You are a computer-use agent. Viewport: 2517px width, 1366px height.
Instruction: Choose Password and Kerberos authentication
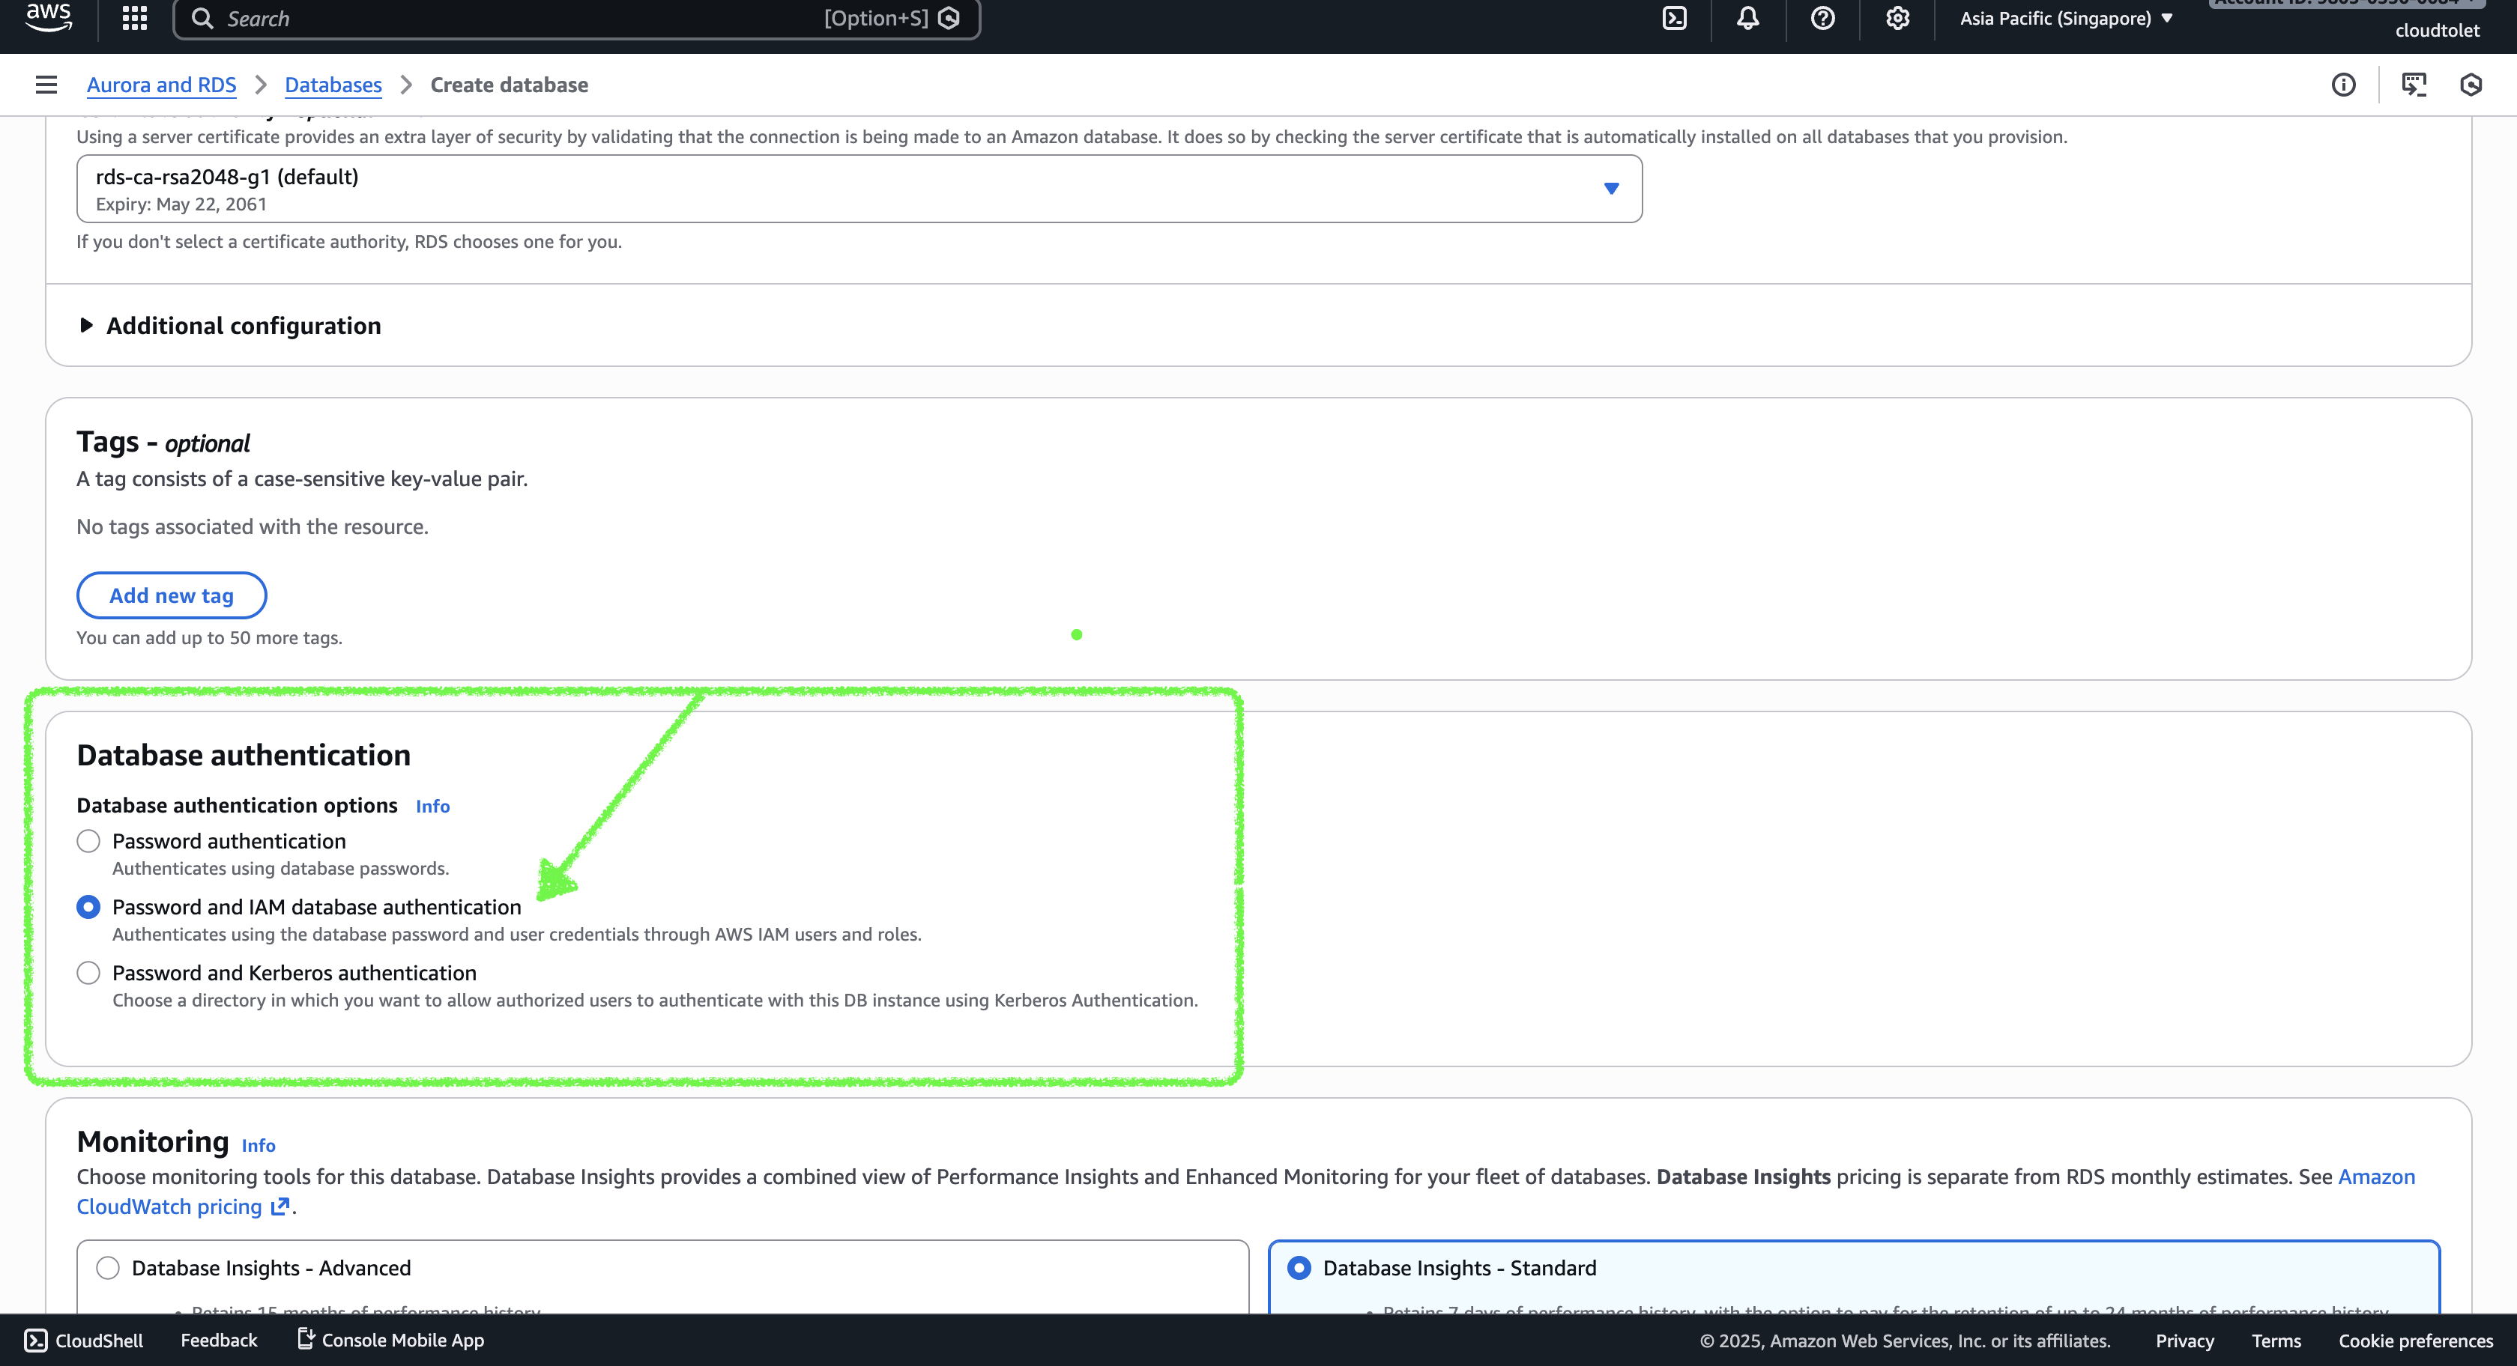click(89, 973)
